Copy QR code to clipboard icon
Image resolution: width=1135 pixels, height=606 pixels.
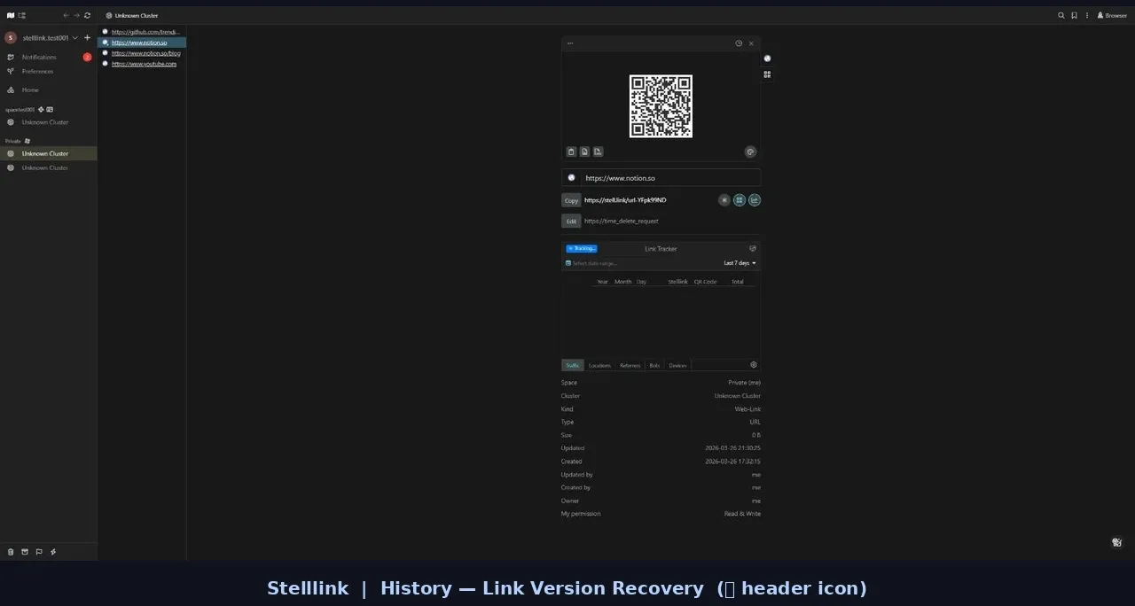coord(571,151)
